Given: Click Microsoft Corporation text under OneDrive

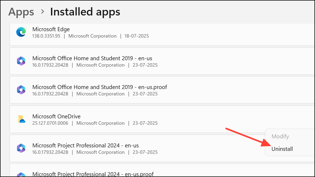Looking at the screenshot, I should coord(100,123).
